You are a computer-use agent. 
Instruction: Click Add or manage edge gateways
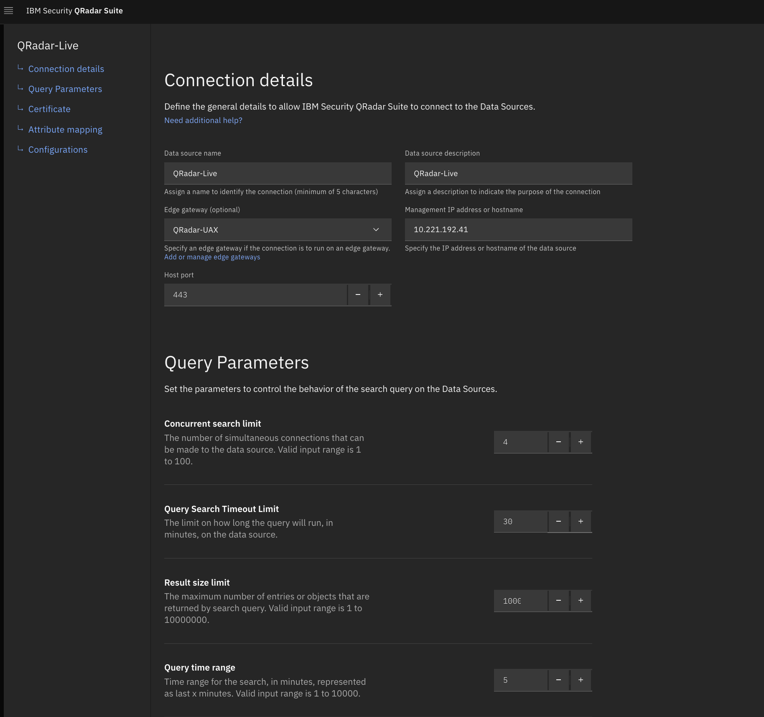[212, 257]
